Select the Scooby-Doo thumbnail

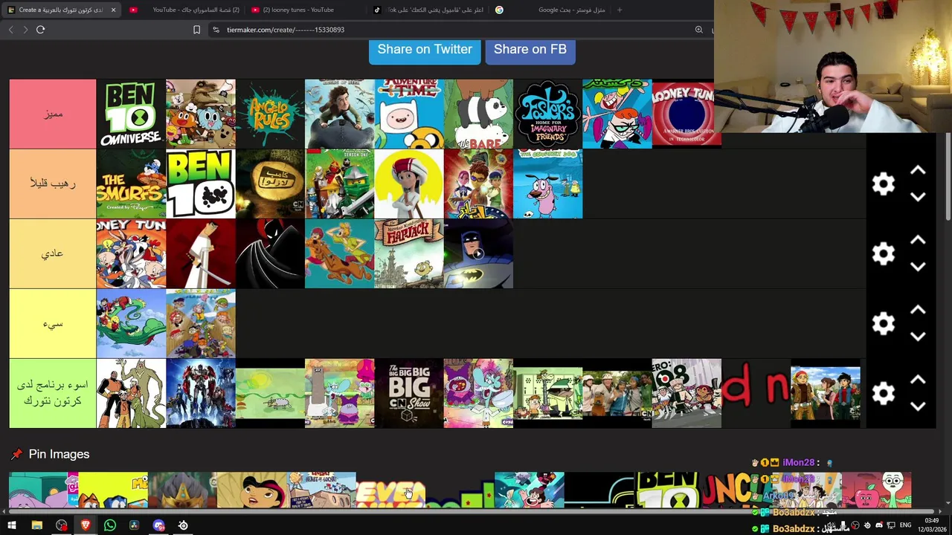tap(340, 253)
